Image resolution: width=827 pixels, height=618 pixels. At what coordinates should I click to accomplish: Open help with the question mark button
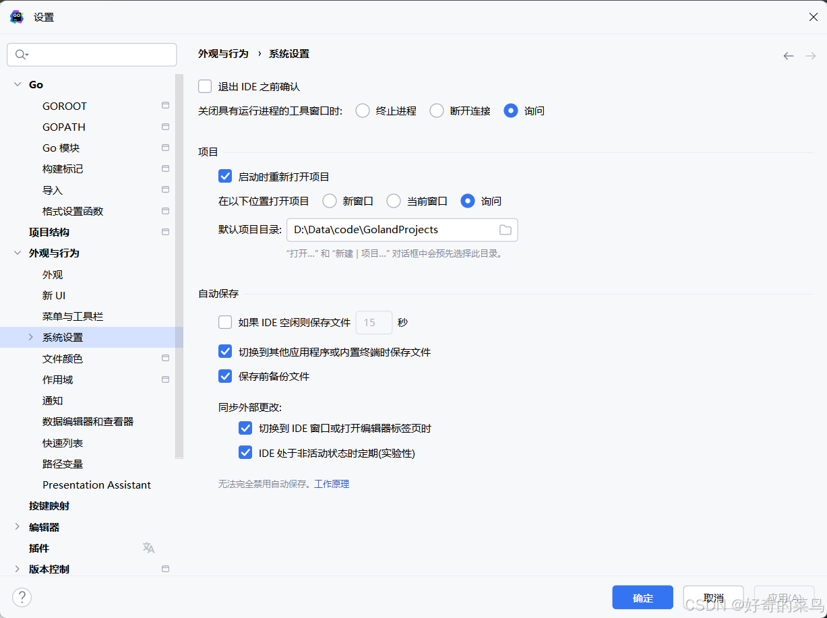click(x=22, y=597)
